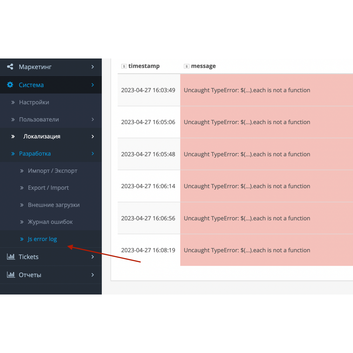Click the Отчеты bar chart icon
The width and height of the screenshot is (353, 353).
point(11,275)
